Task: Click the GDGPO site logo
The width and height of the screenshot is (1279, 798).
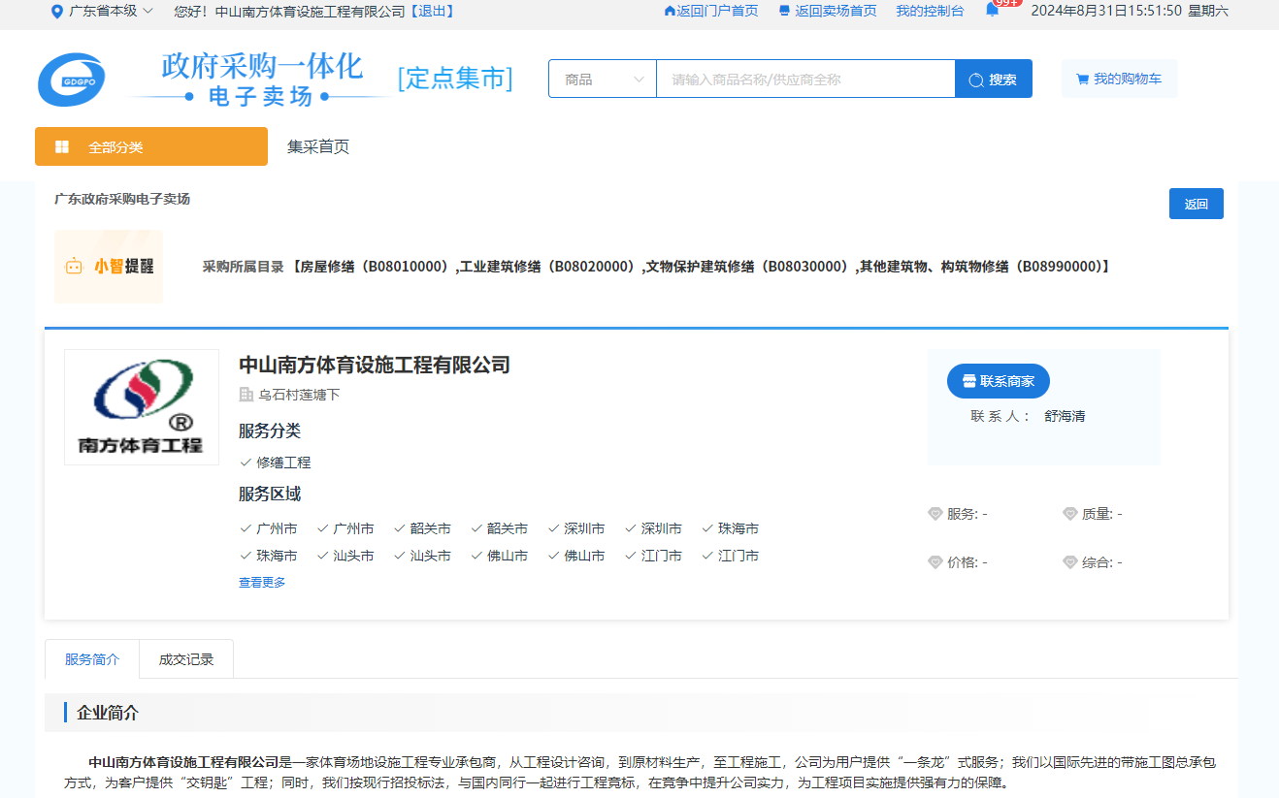Action: tap(72, 80)
